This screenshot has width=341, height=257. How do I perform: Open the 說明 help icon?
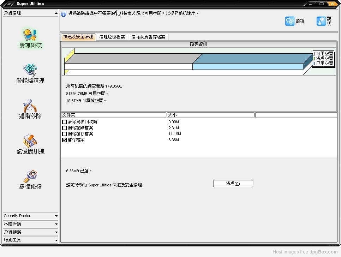coord(321,21)
